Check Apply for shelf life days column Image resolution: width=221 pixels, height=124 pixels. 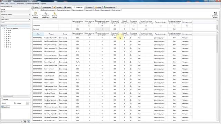click(x=89, y=25)
